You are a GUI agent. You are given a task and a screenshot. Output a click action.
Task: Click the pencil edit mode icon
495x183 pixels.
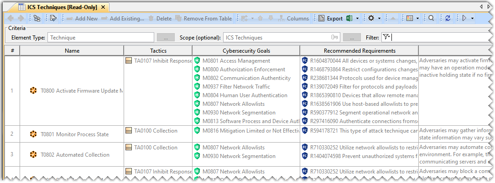click(x=53, y=19)
